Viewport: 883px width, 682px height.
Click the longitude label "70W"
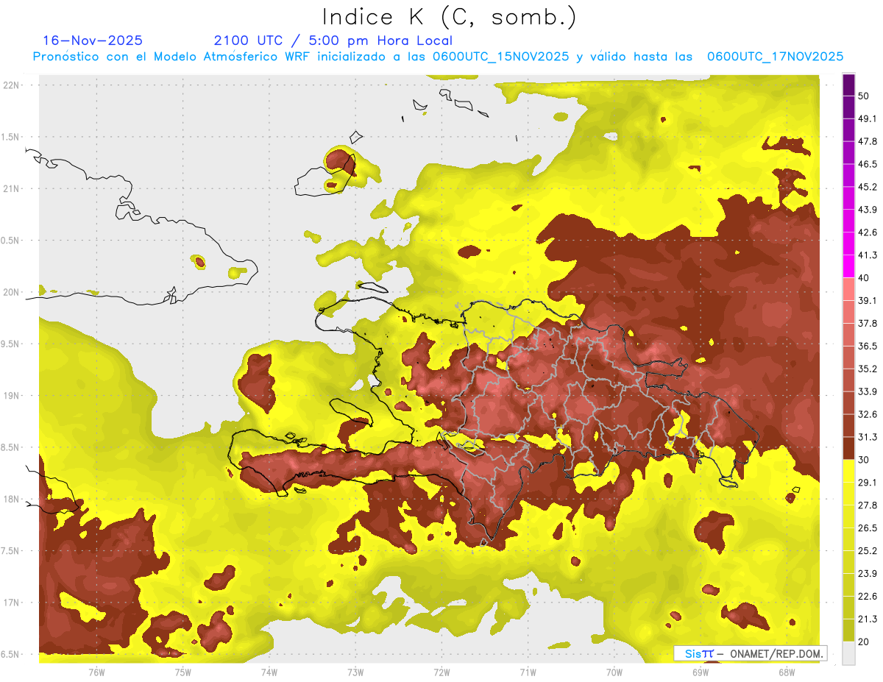point(614,672)
